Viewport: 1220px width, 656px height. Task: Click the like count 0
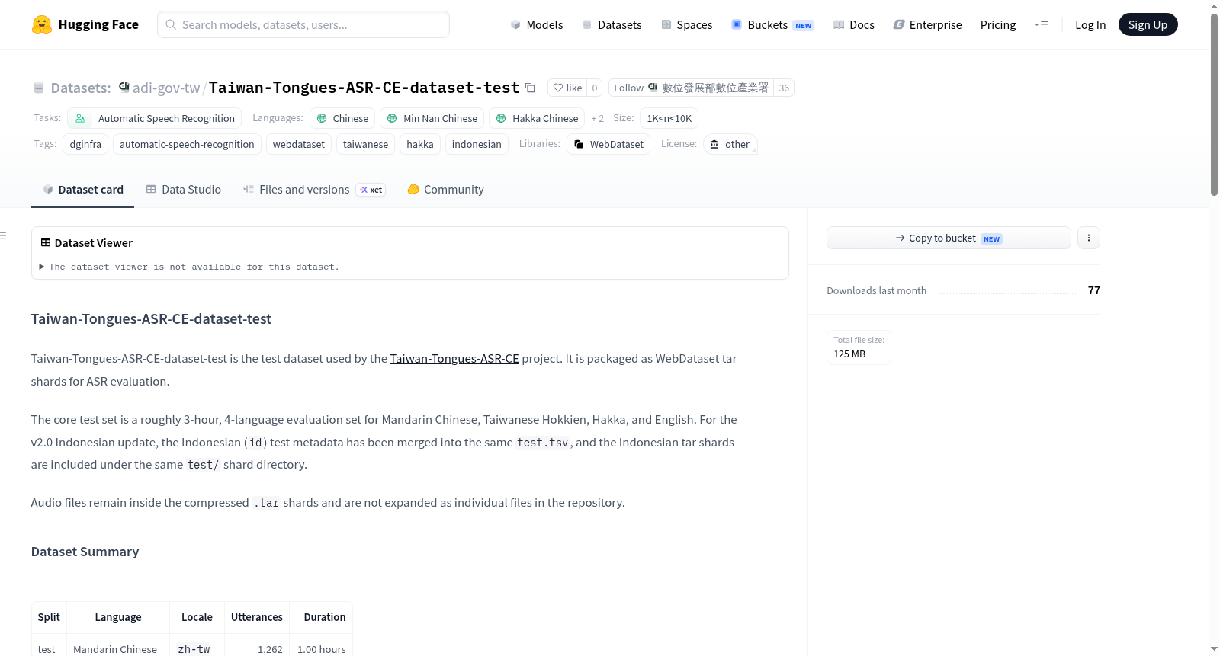coord(595,88)
